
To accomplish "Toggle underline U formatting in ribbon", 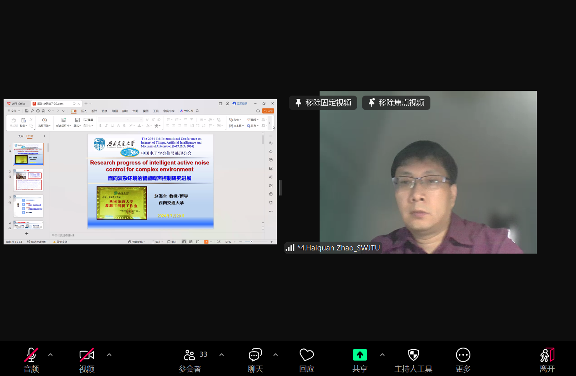I will pyautogui.click(x=112, y=126).
